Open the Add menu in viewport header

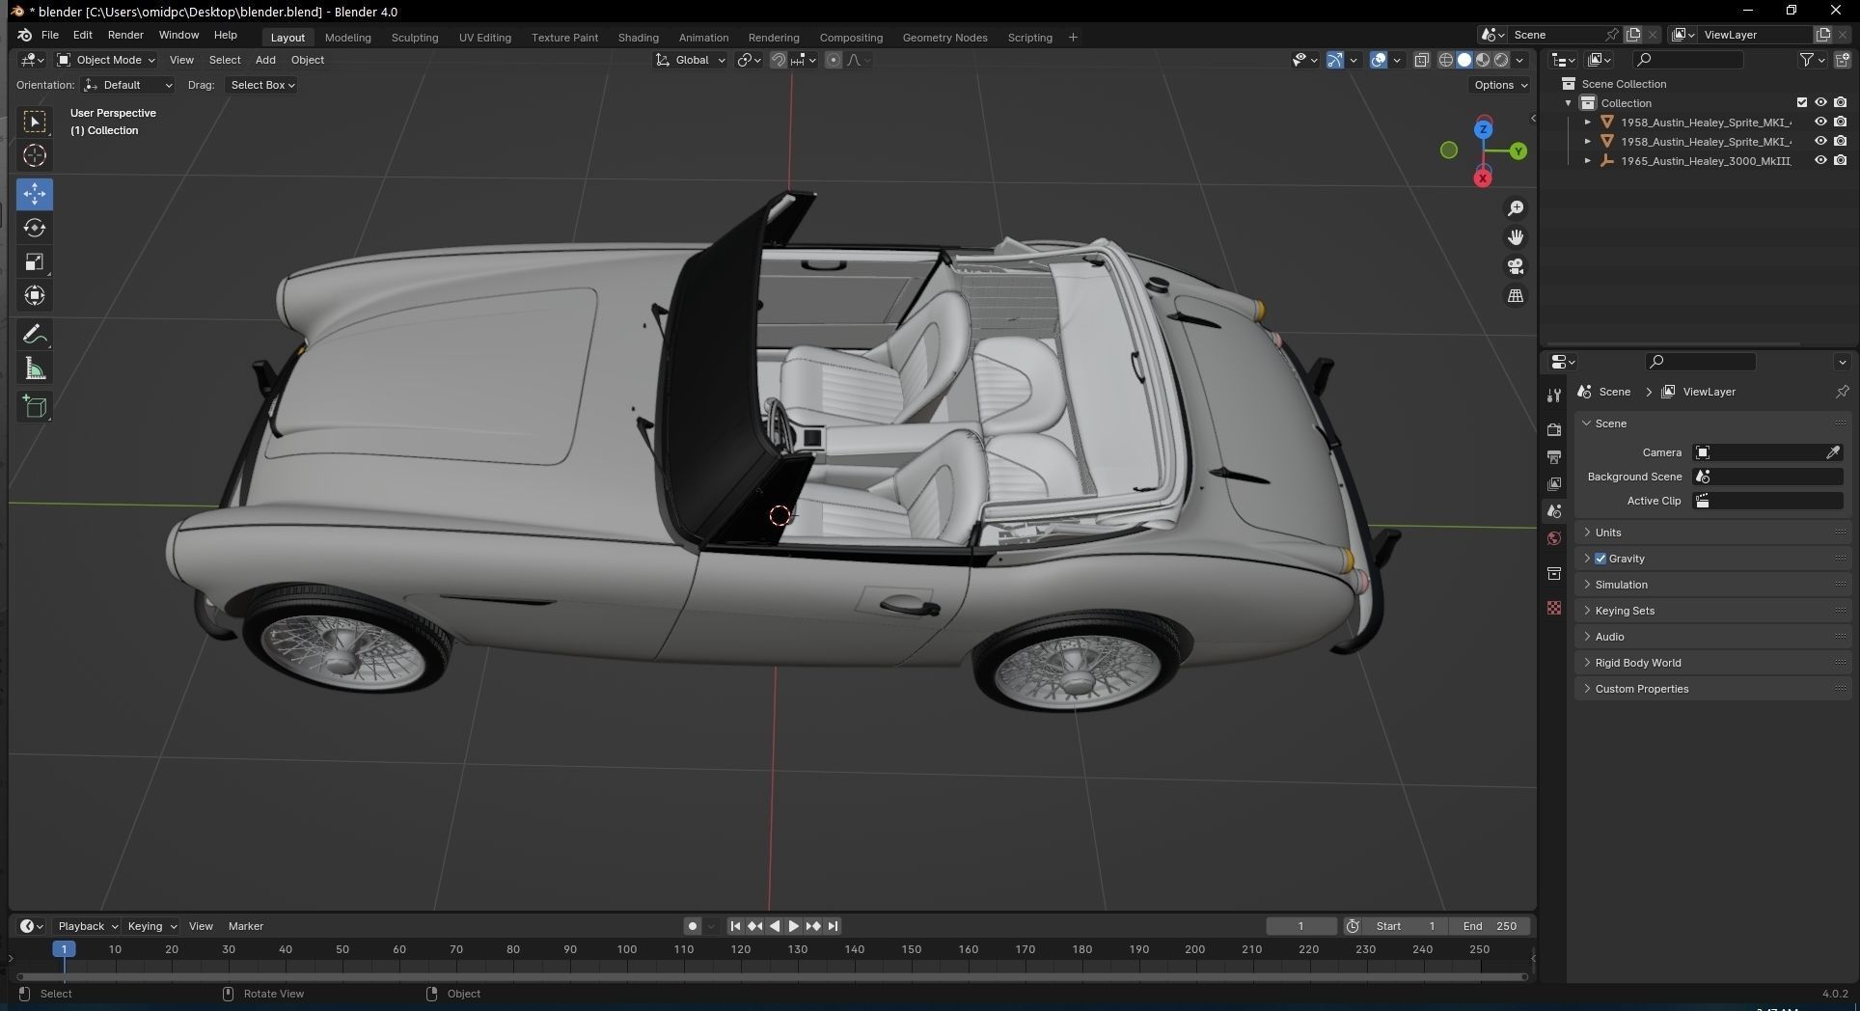click(x=265, y=60)
